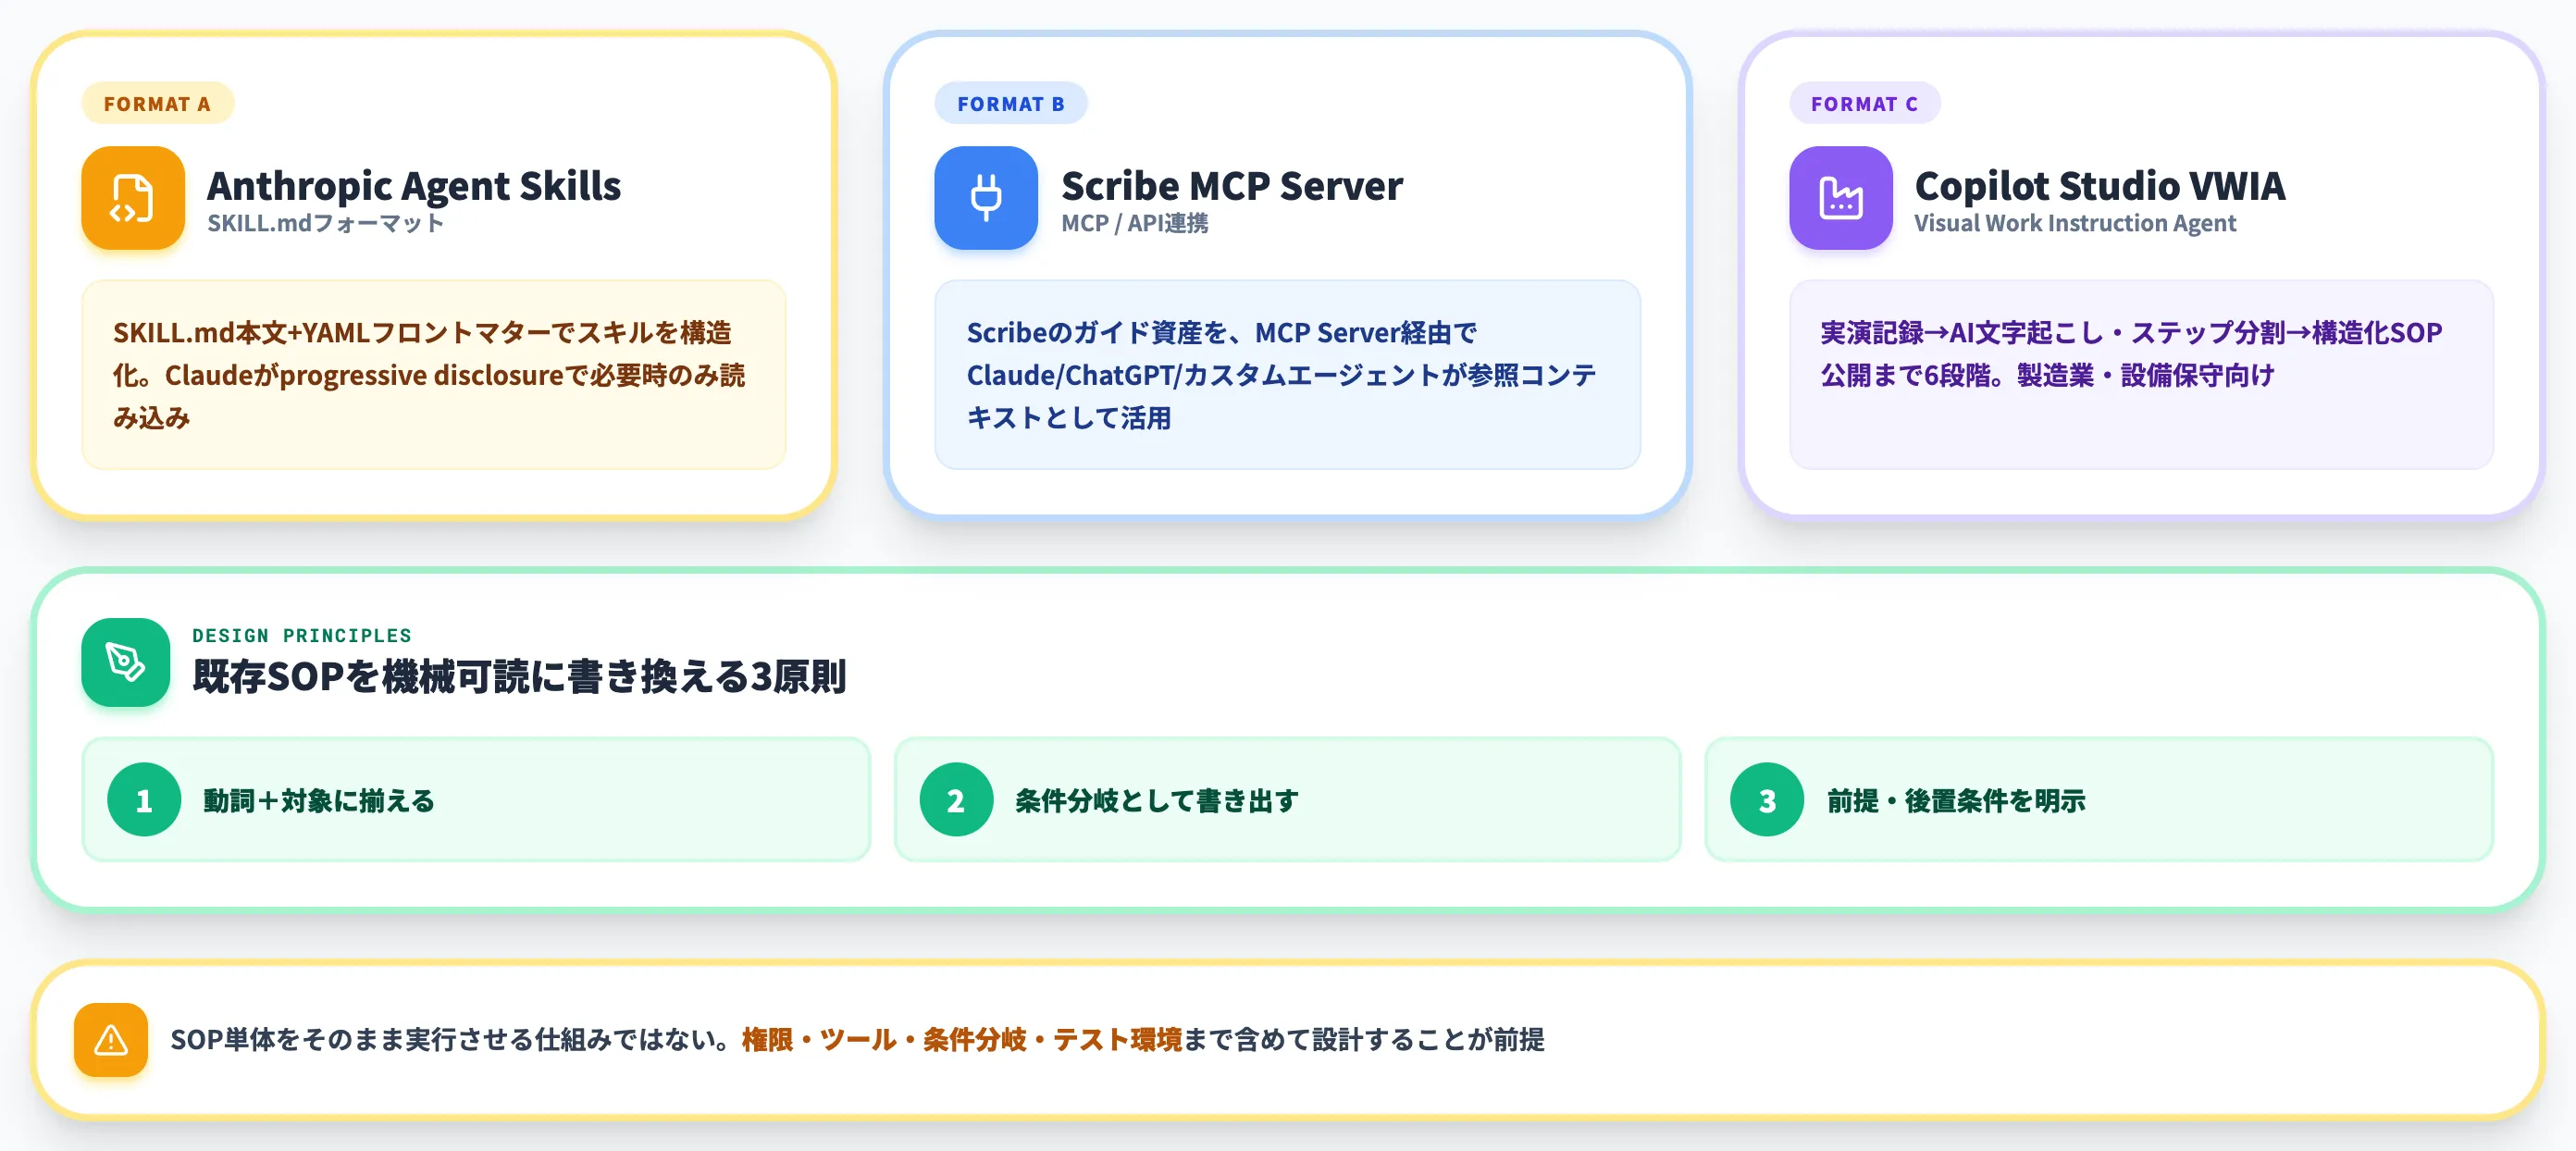Click the SKILL.mdフォーマット subtitle
The height and width of the screenshot is (1151, 2576).
tap(326, 223)
